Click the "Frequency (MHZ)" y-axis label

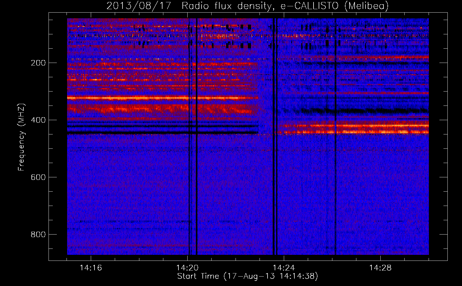(x=21, y=137)
